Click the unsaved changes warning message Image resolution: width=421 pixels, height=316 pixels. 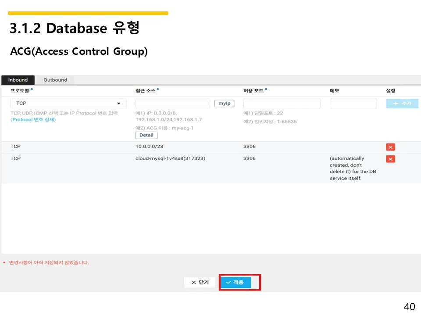coord(49,262)
